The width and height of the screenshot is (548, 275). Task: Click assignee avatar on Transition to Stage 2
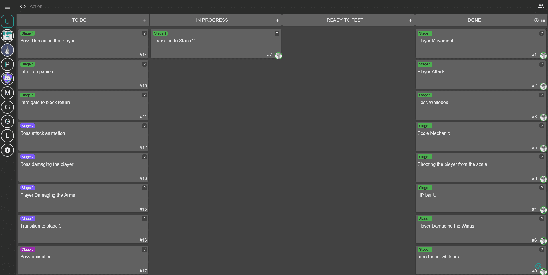click(x=279, y=55)
